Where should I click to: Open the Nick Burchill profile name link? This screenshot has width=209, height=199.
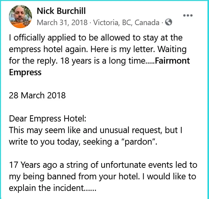[x=61, y=11]
